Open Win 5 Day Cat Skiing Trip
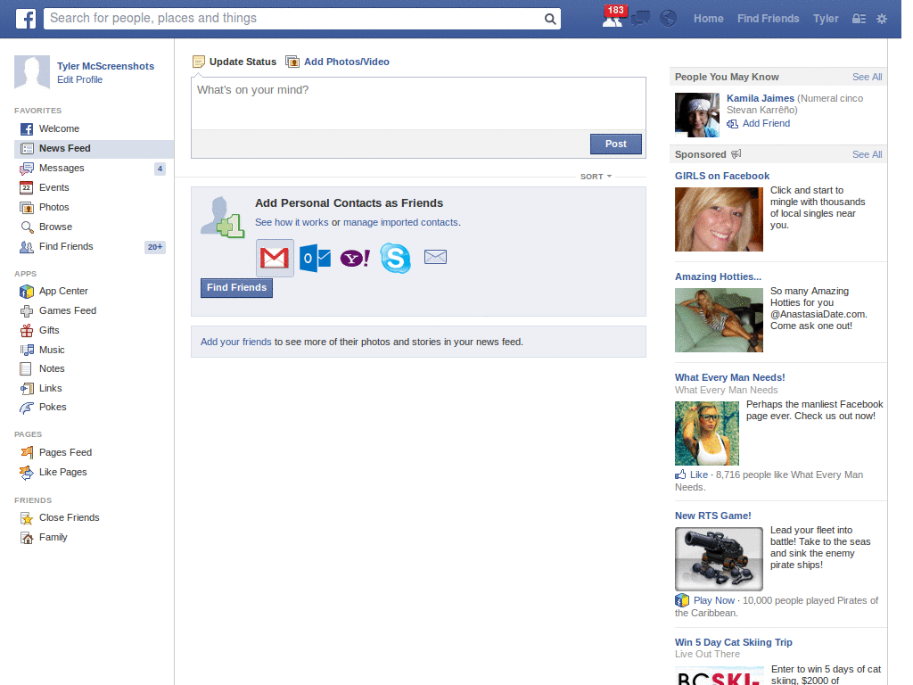913x685 pixels. (733, 642)
